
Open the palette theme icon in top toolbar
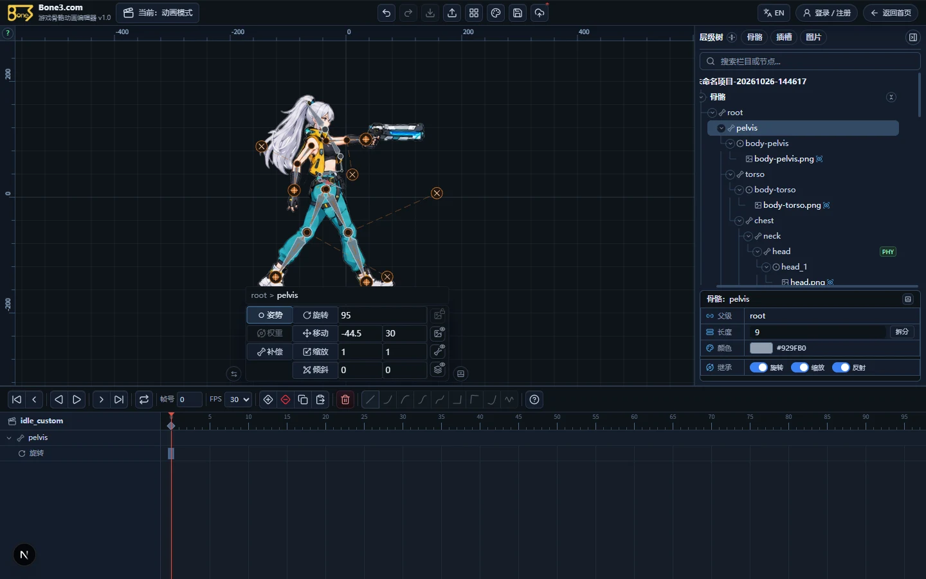496,13
